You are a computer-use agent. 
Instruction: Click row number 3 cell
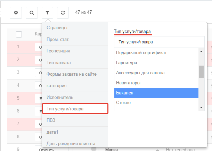[x=18, y=73]
